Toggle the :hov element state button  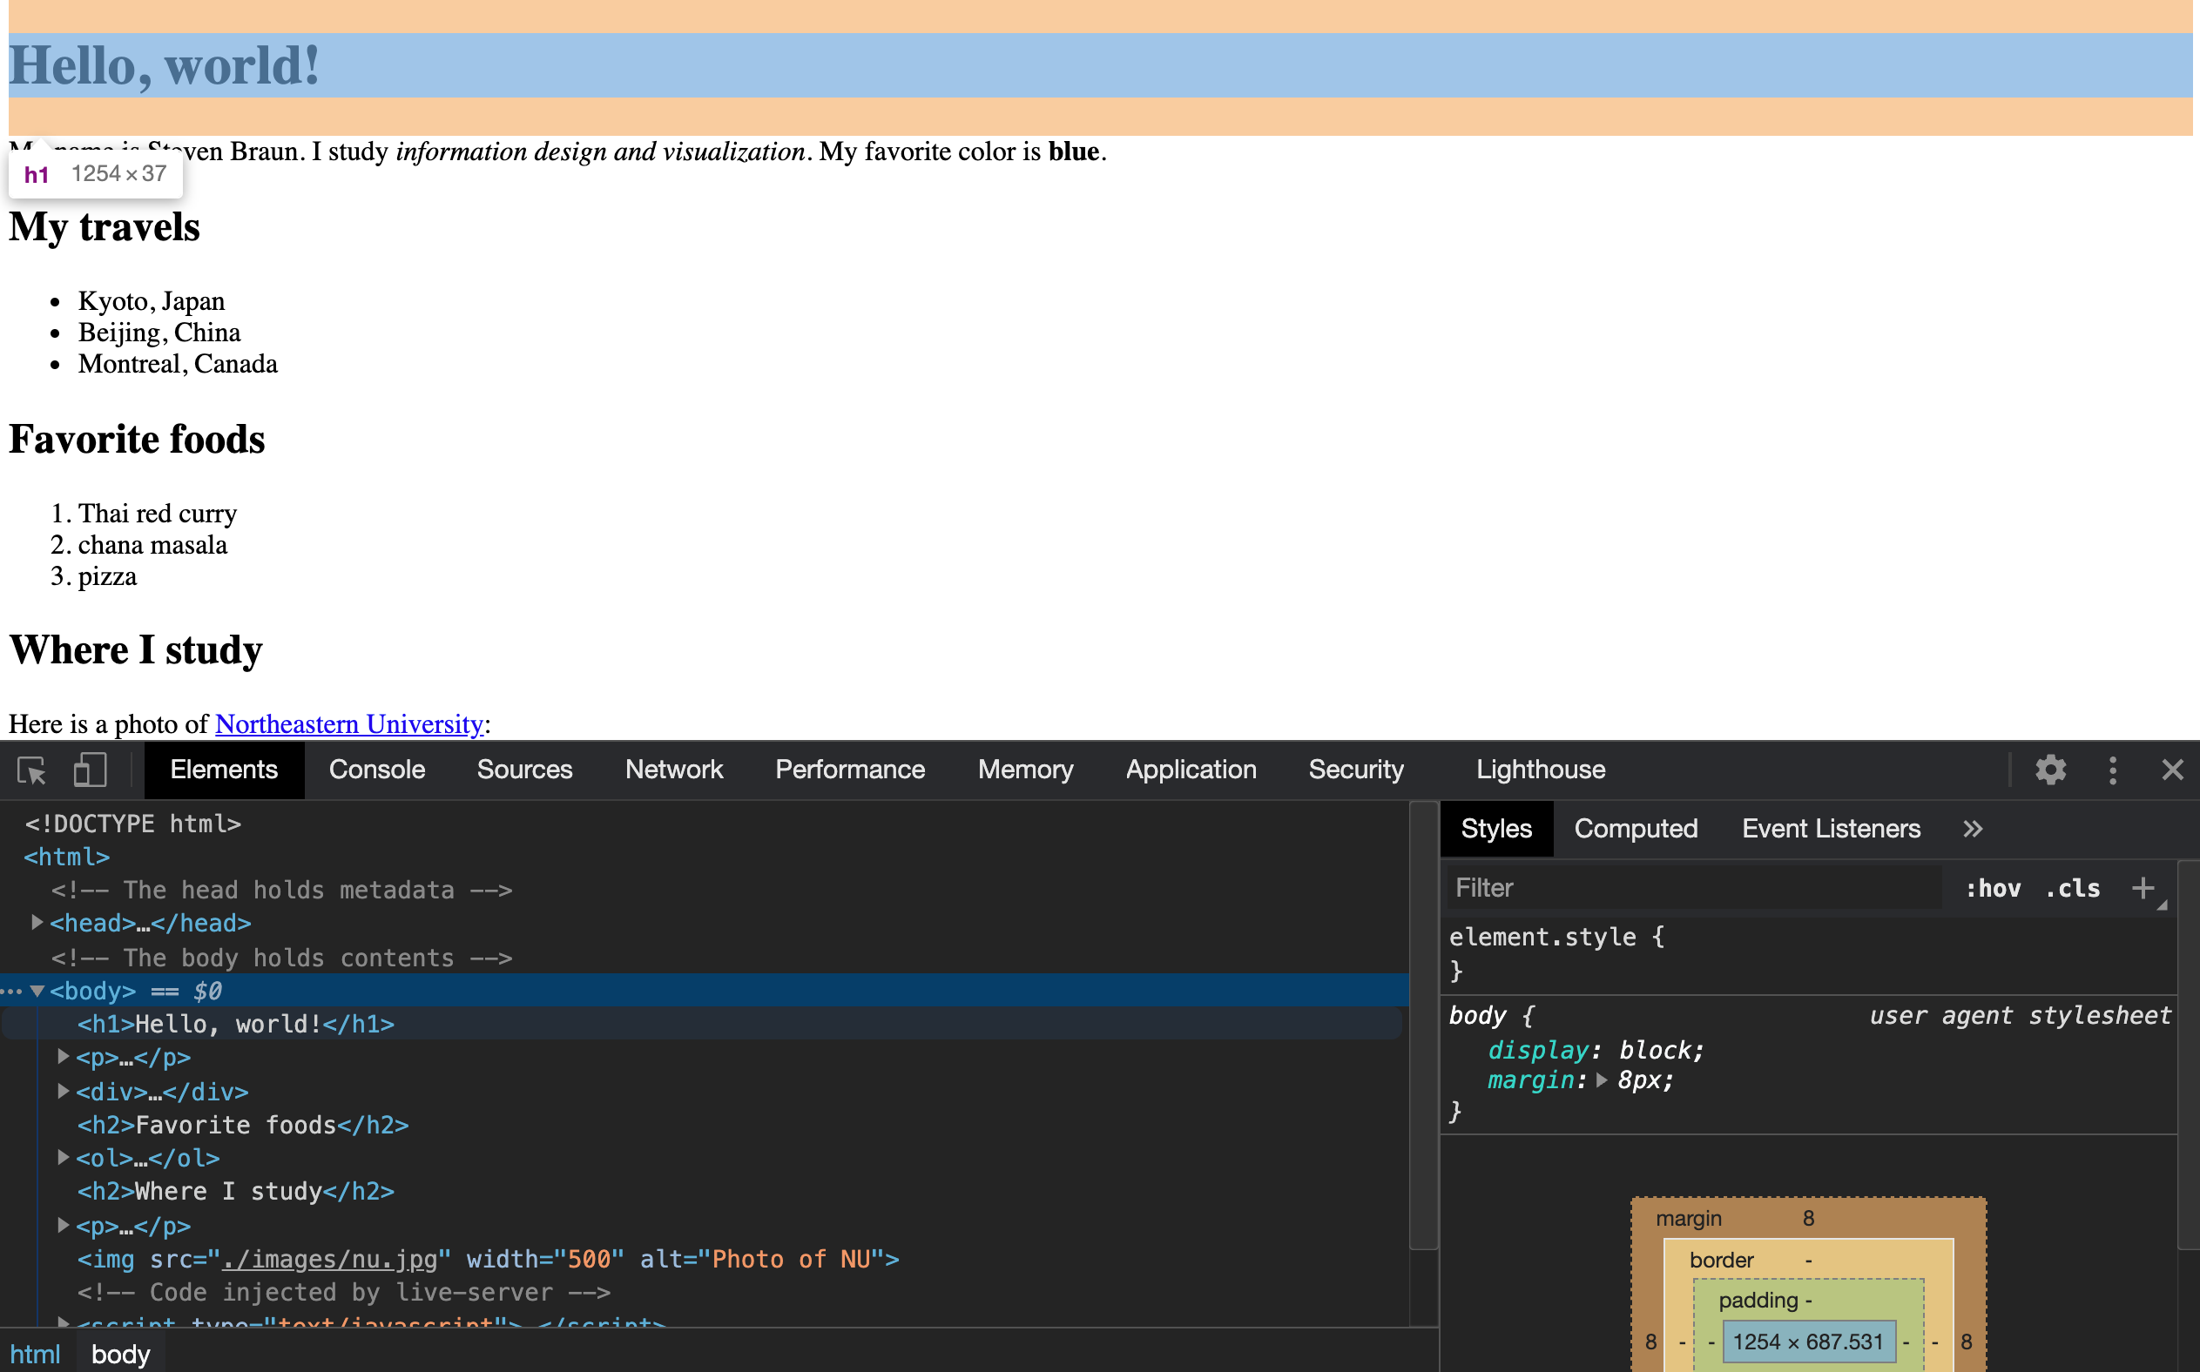click(x=1993, y=888)
